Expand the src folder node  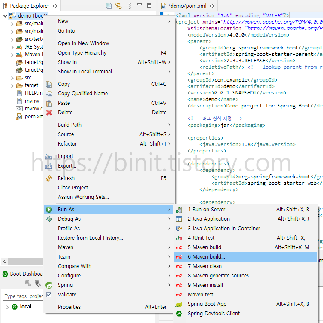pyautogui.click(x=12, y=78)
